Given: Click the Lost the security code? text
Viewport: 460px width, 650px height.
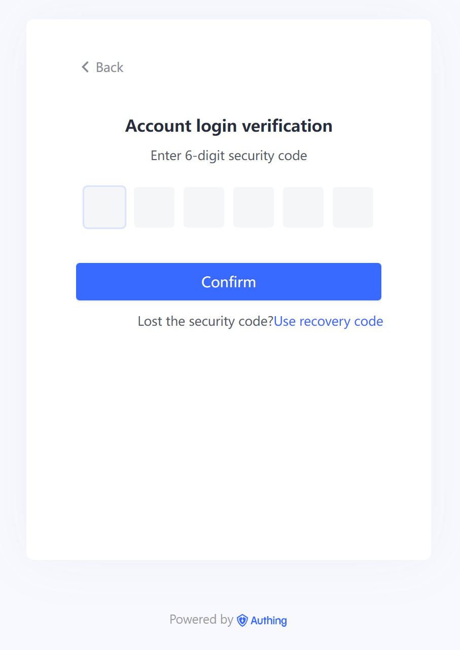Looking at the screenshot, I should 205,321.
